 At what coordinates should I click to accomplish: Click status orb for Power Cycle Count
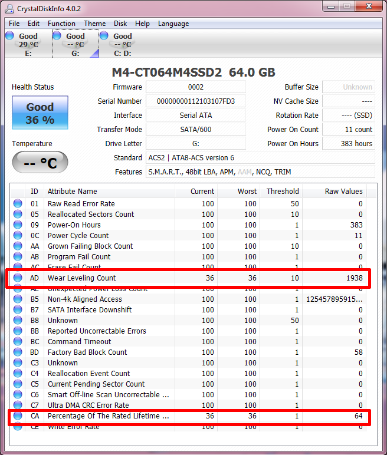tap(18, 235)
